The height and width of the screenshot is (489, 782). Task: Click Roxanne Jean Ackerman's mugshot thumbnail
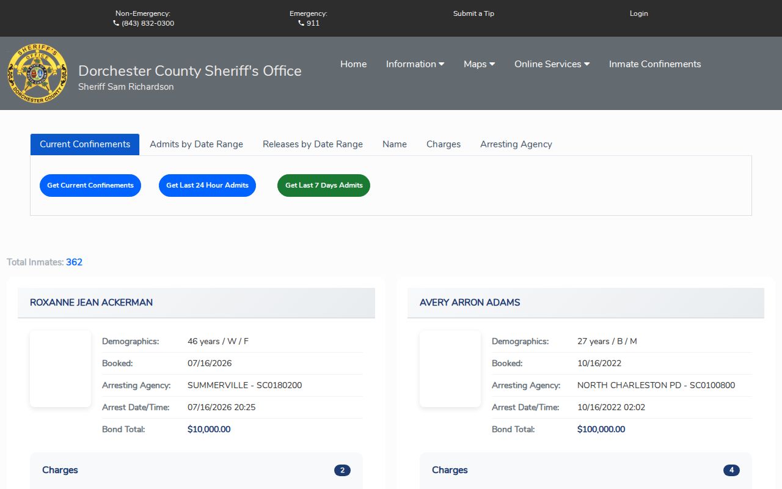pyautogui.click(x=60, y=369)
